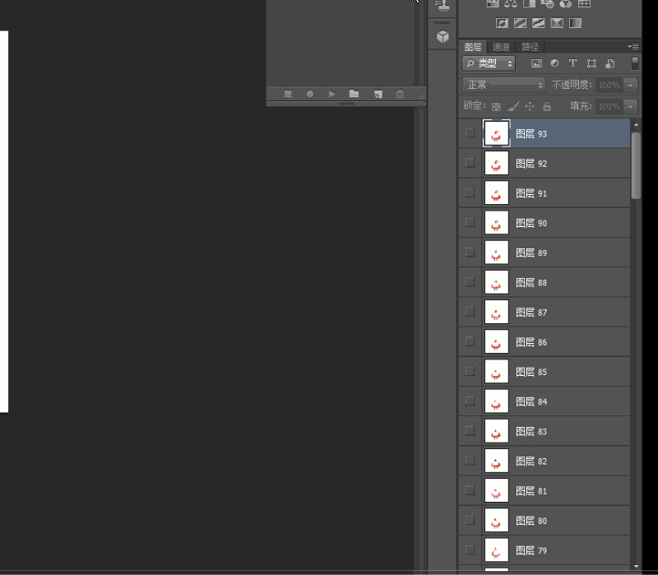658x575 pixels.
Task: Show 图层 85 using its visibility box
Action: 470,372
